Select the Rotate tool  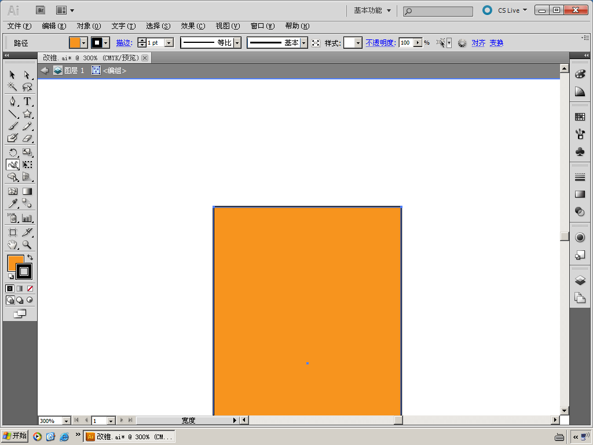coord(13,152)
